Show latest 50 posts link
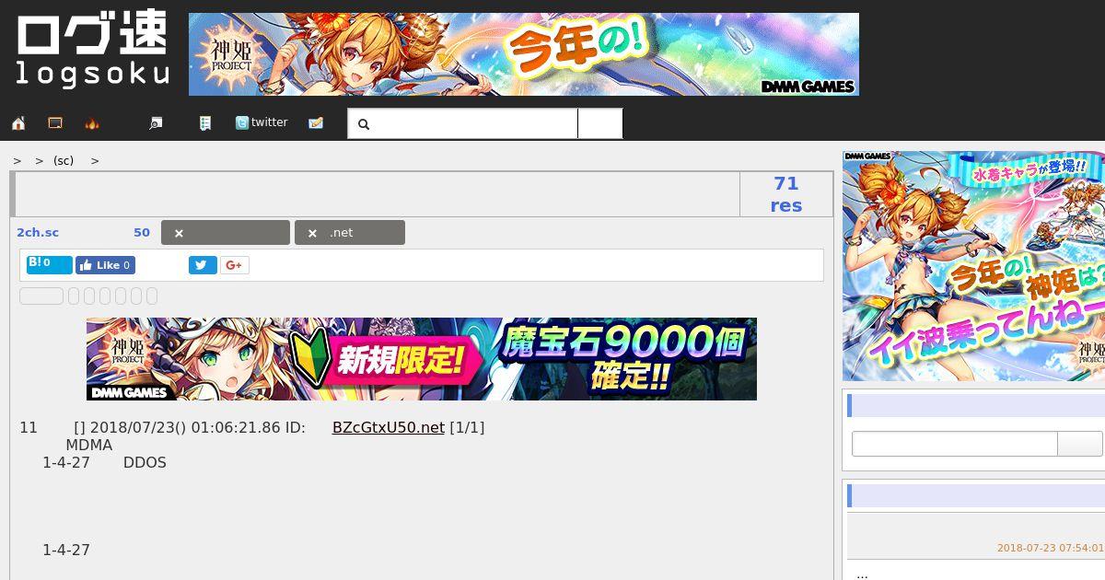This screenshot has width=1105, height=580. 142,233
